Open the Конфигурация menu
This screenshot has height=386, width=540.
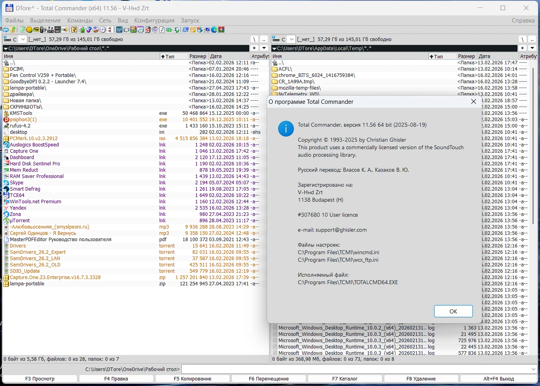(154, 20)
